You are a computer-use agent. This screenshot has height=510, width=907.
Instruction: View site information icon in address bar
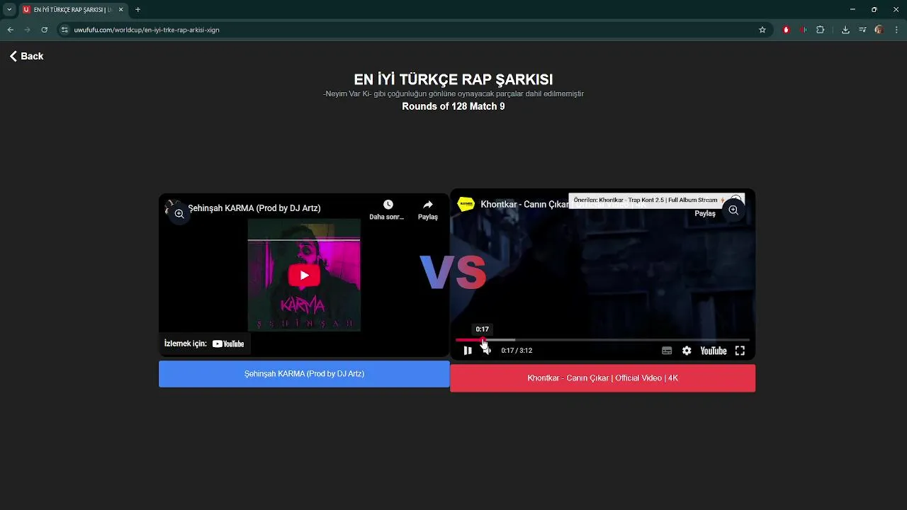(64, 30)
